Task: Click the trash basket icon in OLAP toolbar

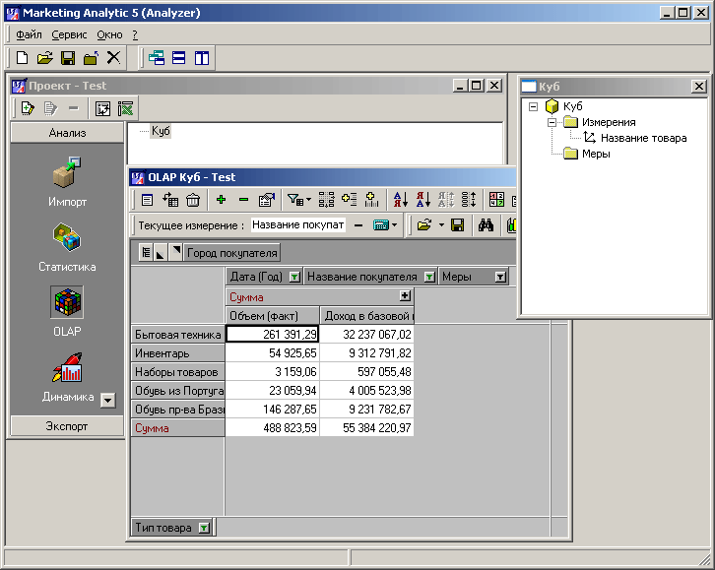Action: point(193,200)
